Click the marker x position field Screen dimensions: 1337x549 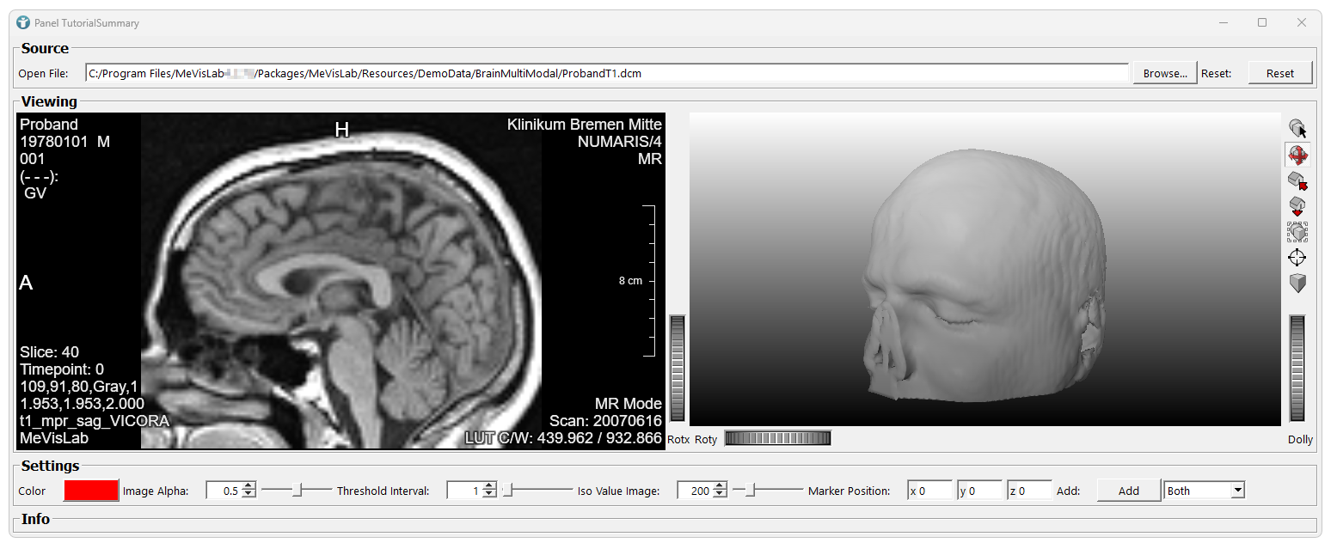(930, 491)
